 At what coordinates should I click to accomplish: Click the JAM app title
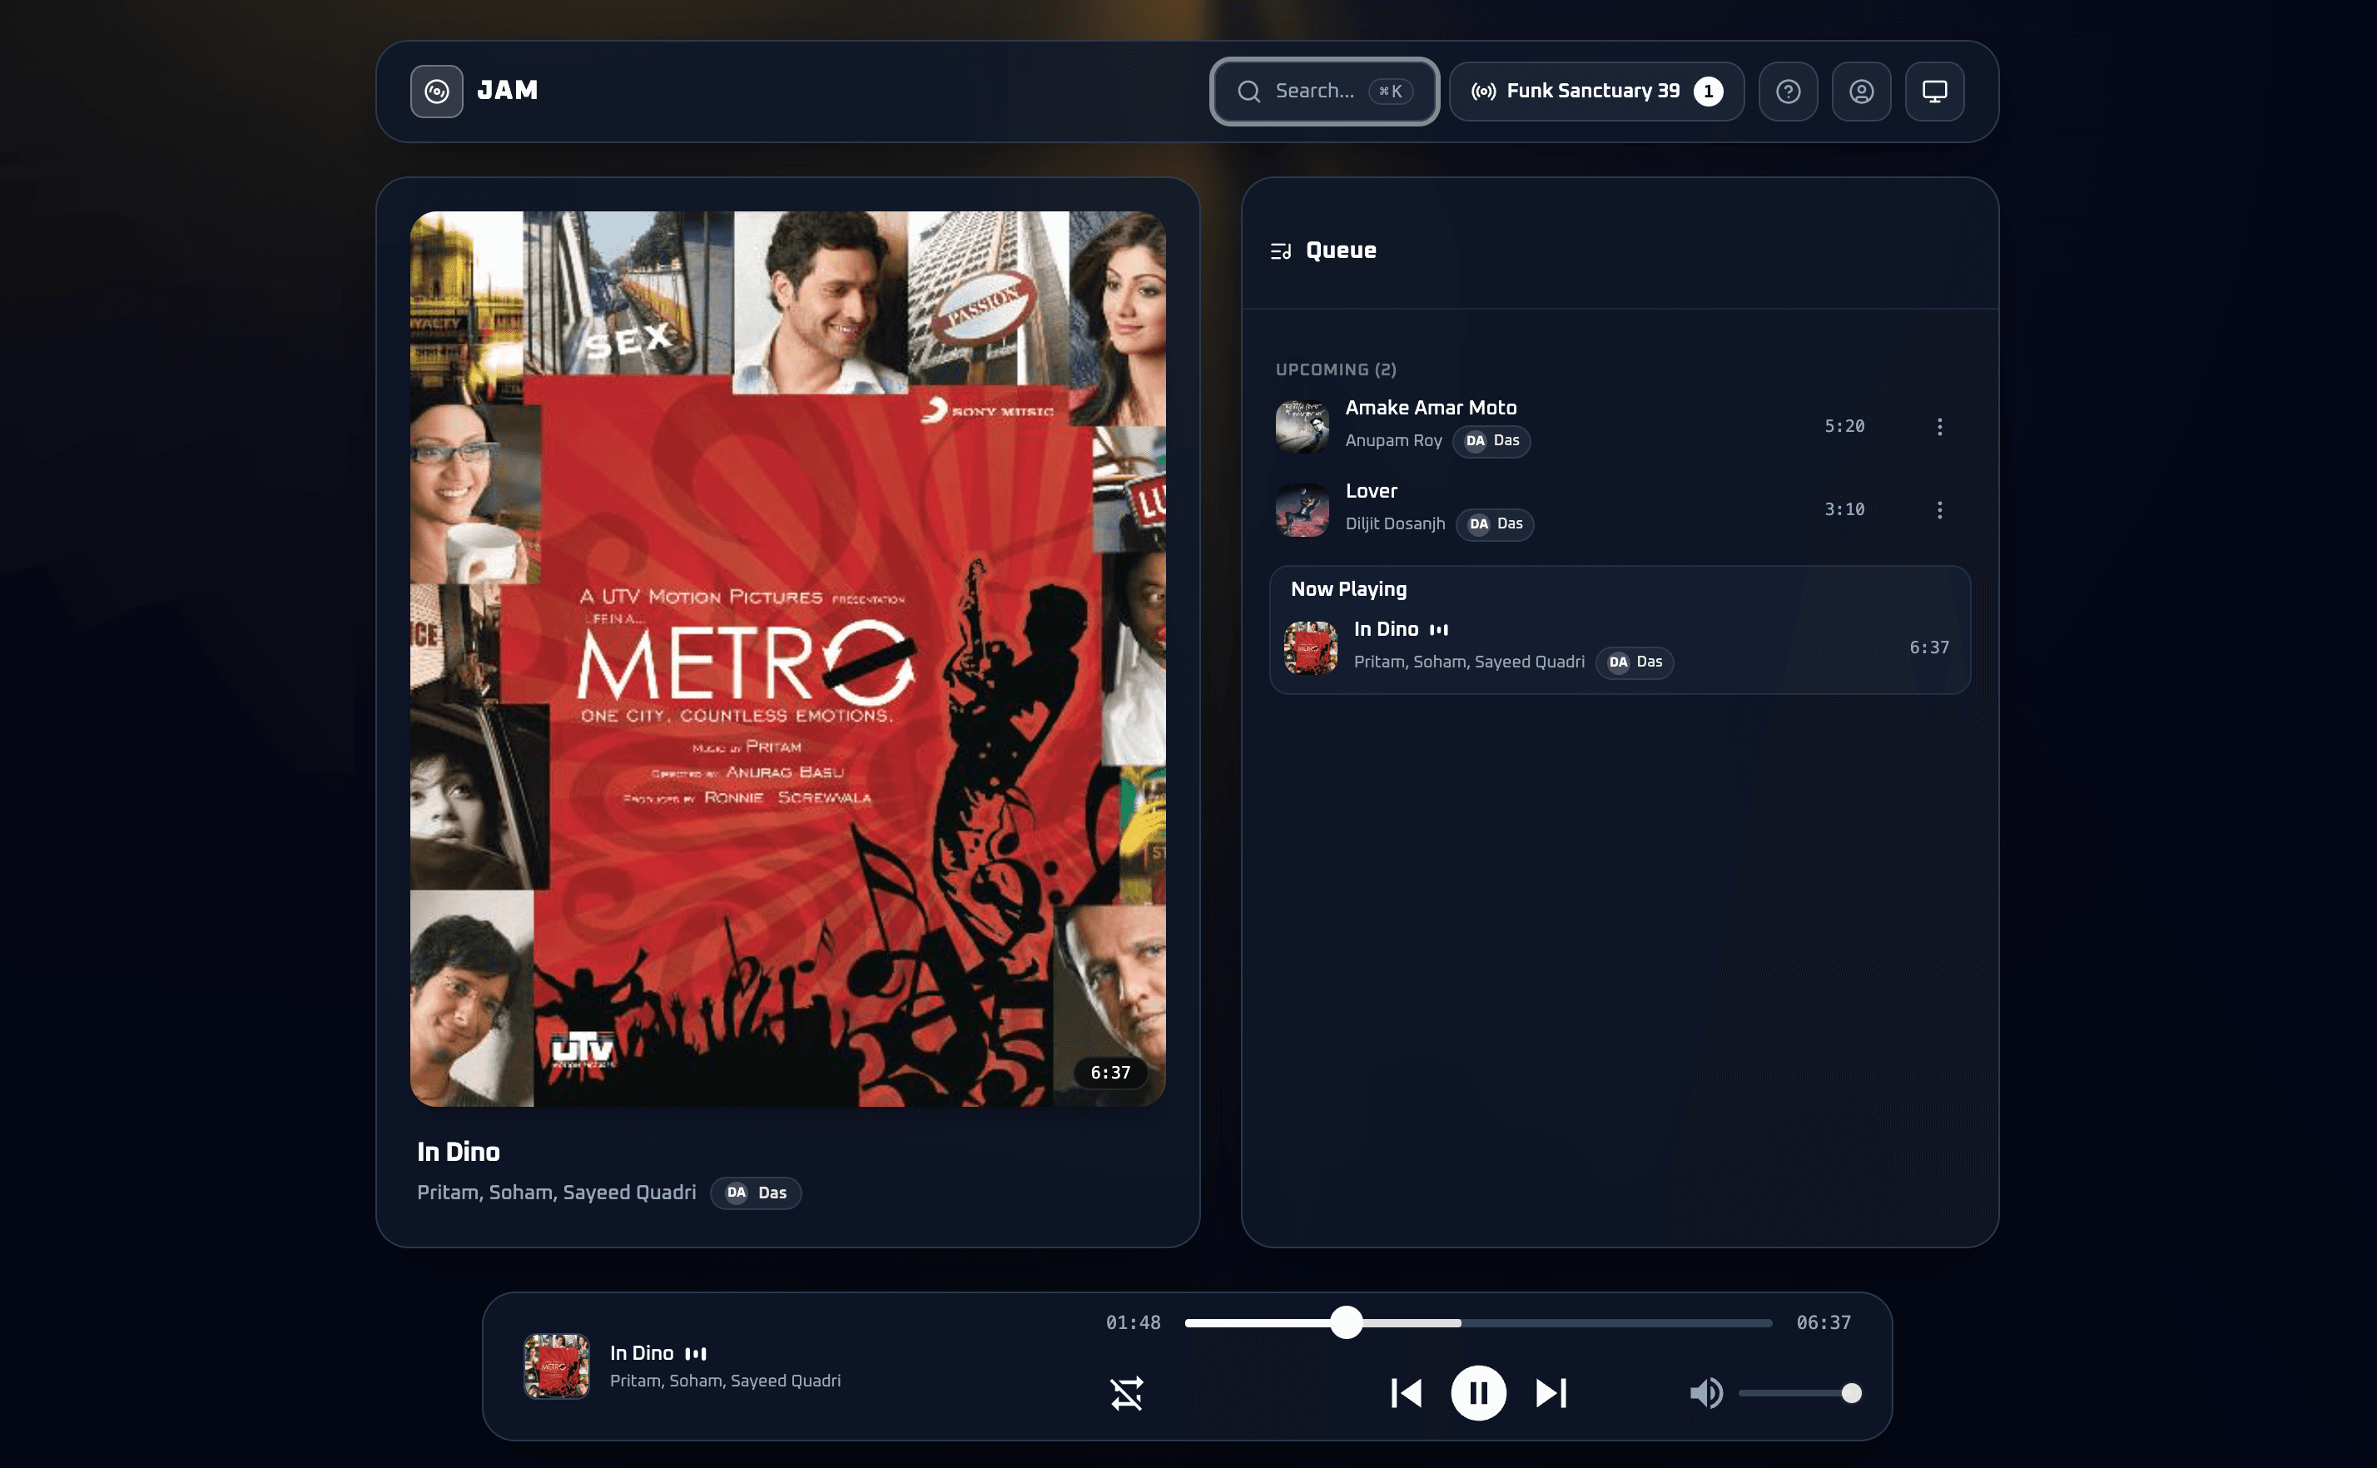tap(507, 90)
